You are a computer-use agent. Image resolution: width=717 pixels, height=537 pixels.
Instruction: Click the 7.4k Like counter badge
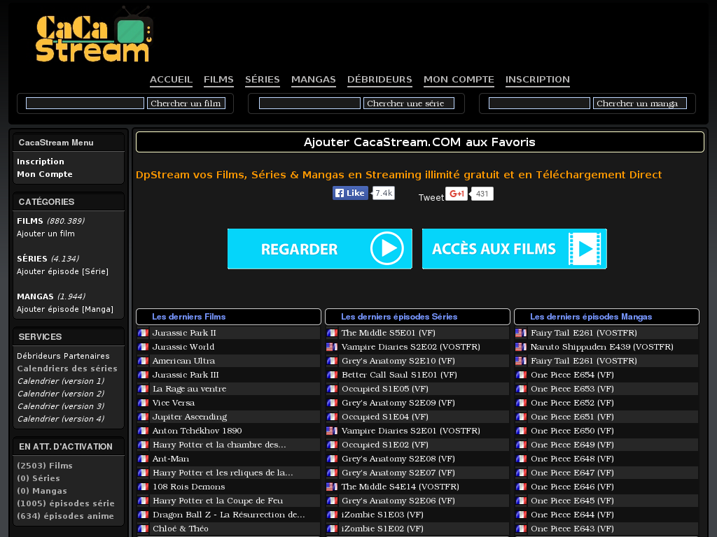tap(382, 192)
